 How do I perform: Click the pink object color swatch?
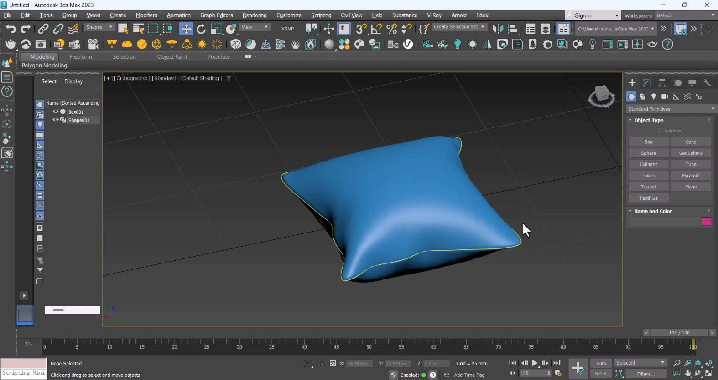(x=706, y=222)
